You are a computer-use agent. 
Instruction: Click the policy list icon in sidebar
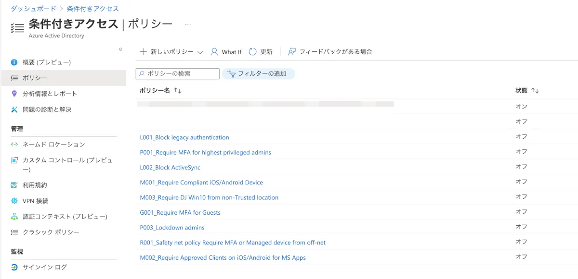14,78
